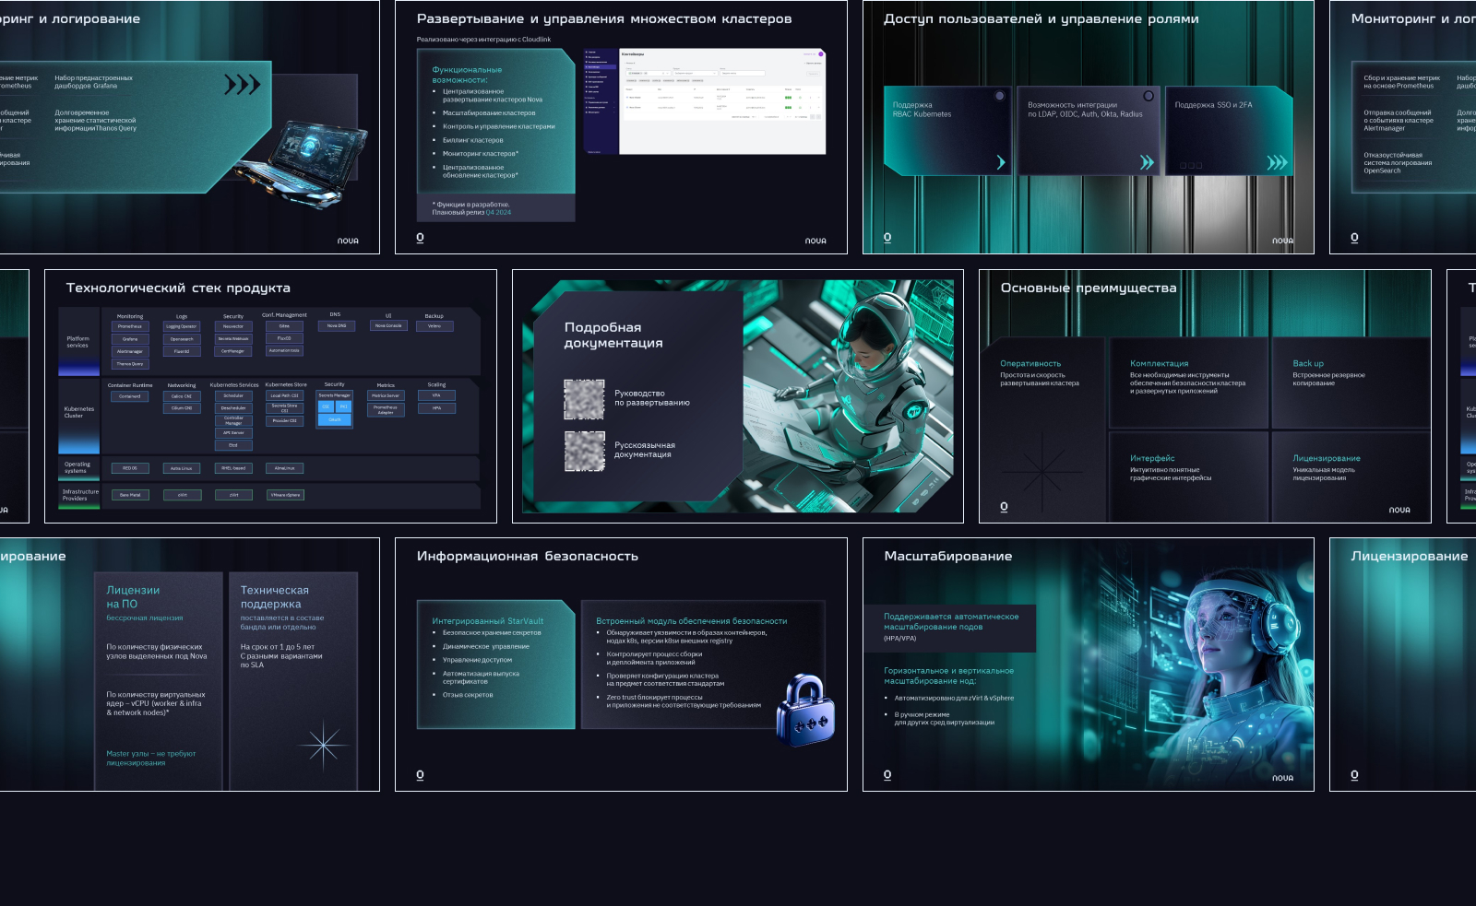This screenshot has width=1476, height=906.
Task: Click the star sparkle on Техническая поддержка card
Action: tap(323, 745)
